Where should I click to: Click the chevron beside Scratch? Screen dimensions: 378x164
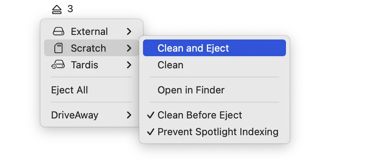(x=129, y=48)
